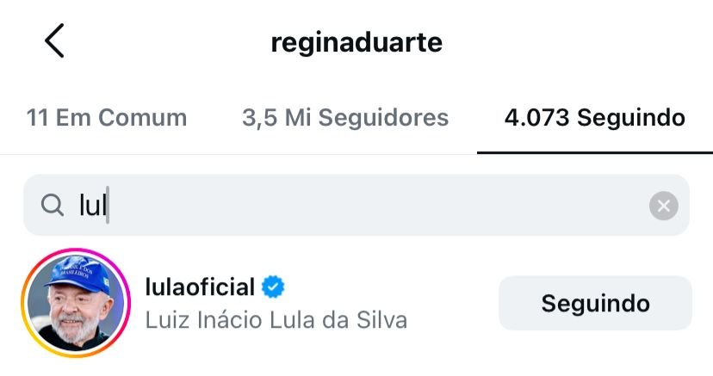Select the 4.073 Seguindo tab
The image size is (713, 376).
coord(594,117)
